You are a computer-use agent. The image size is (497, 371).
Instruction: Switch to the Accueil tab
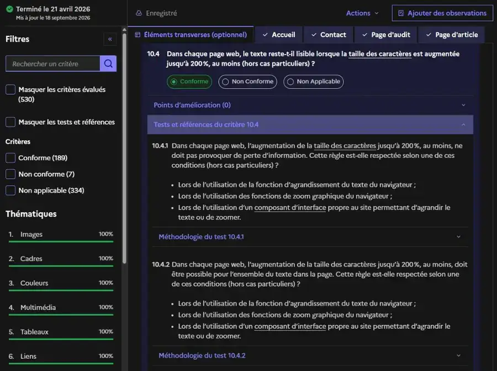coord(279,35)
